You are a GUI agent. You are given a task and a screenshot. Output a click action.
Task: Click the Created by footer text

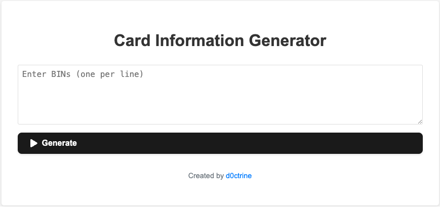point(206,176)
